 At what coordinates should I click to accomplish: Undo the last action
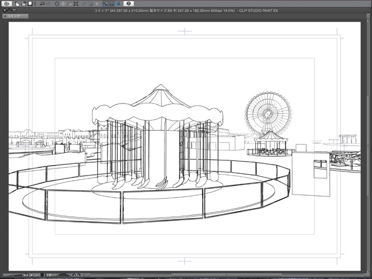pyautogui.click(x=42, y=4)
